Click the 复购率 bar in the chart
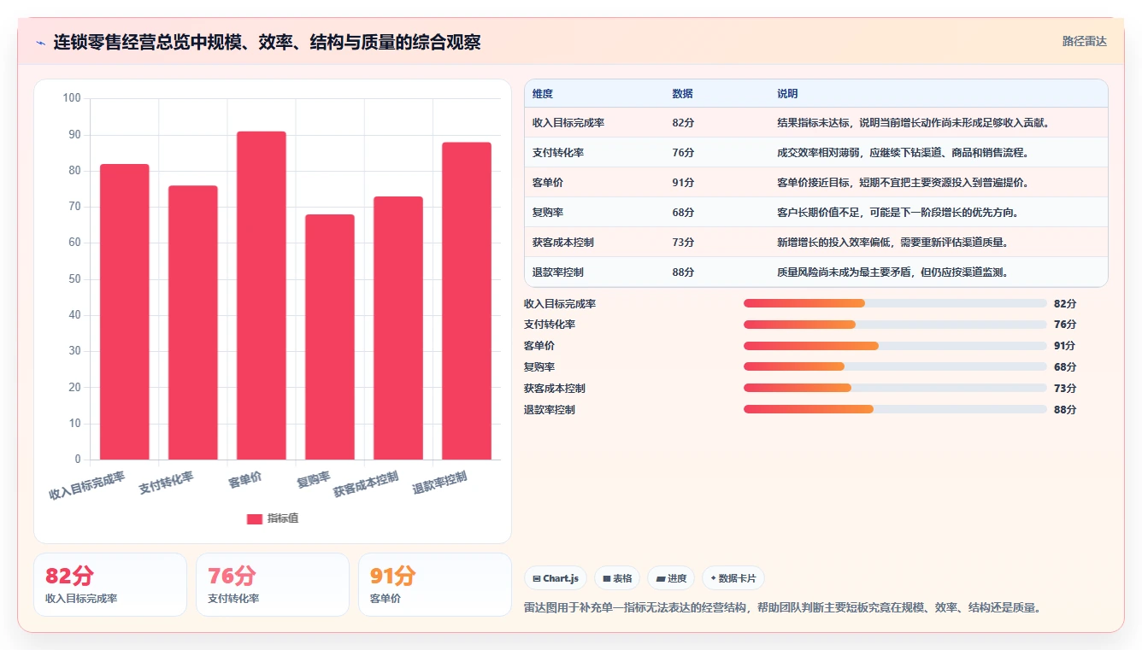The width and height of the screenshot is (1142, 650). pyautogui.click(x=330, y=337)
